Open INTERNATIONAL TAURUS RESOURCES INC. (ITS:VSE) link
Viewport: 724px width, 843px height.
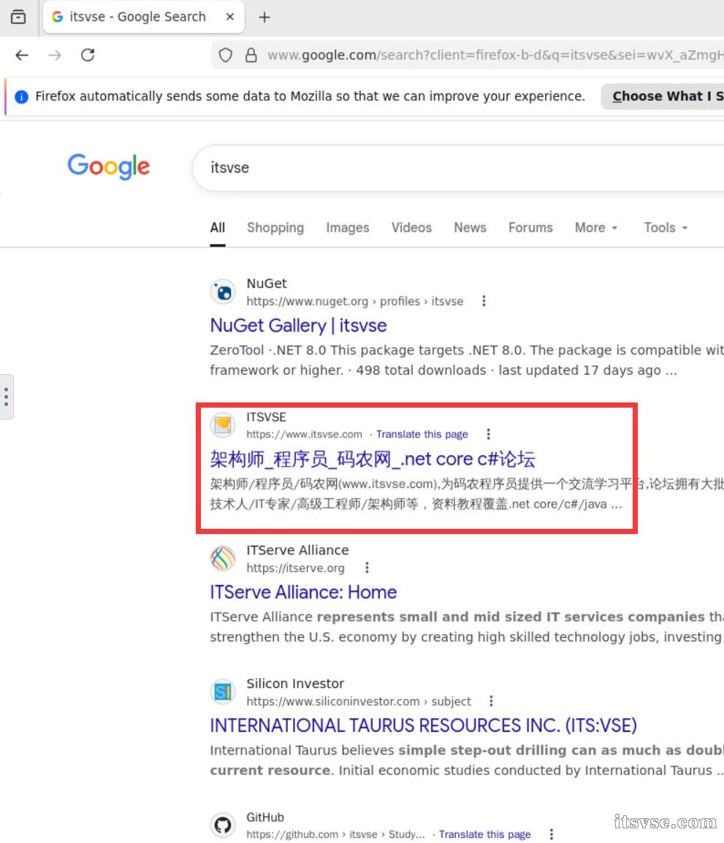coord(423,726)
